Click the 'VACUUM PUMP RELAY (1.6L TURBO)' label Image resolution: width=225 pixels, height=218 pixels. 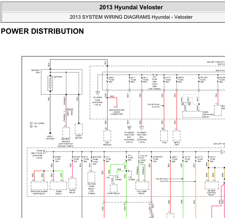[91, 189]
